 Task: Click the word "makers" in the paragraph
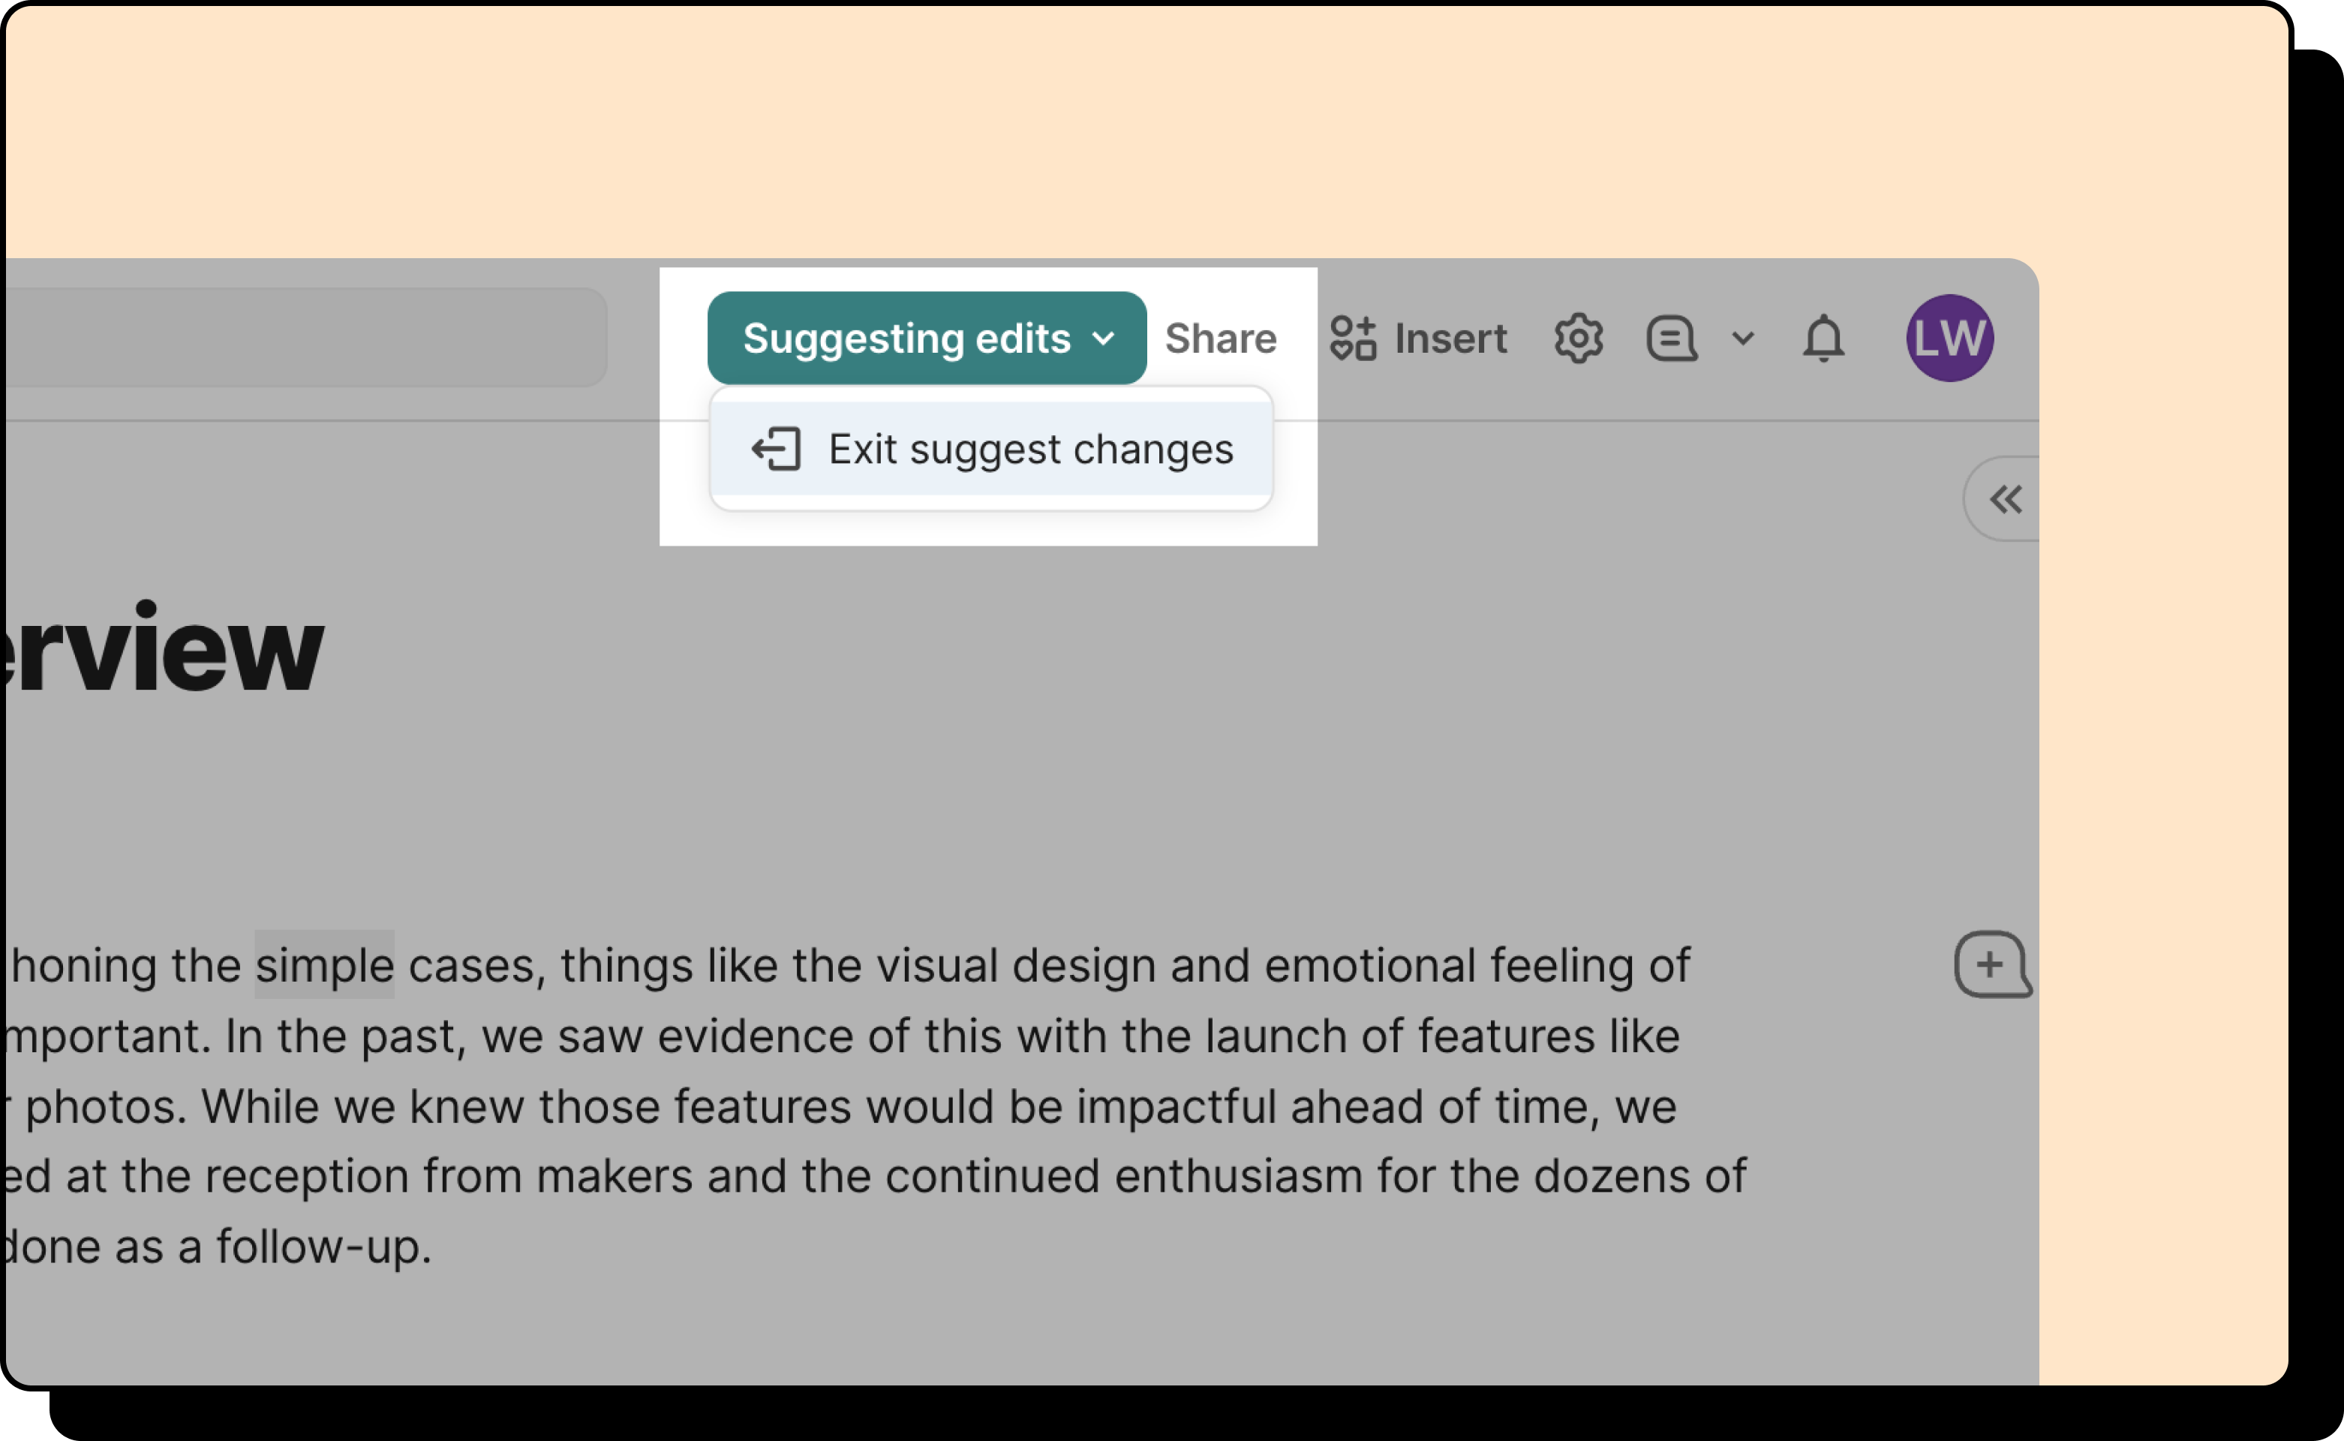point(614,1176)
